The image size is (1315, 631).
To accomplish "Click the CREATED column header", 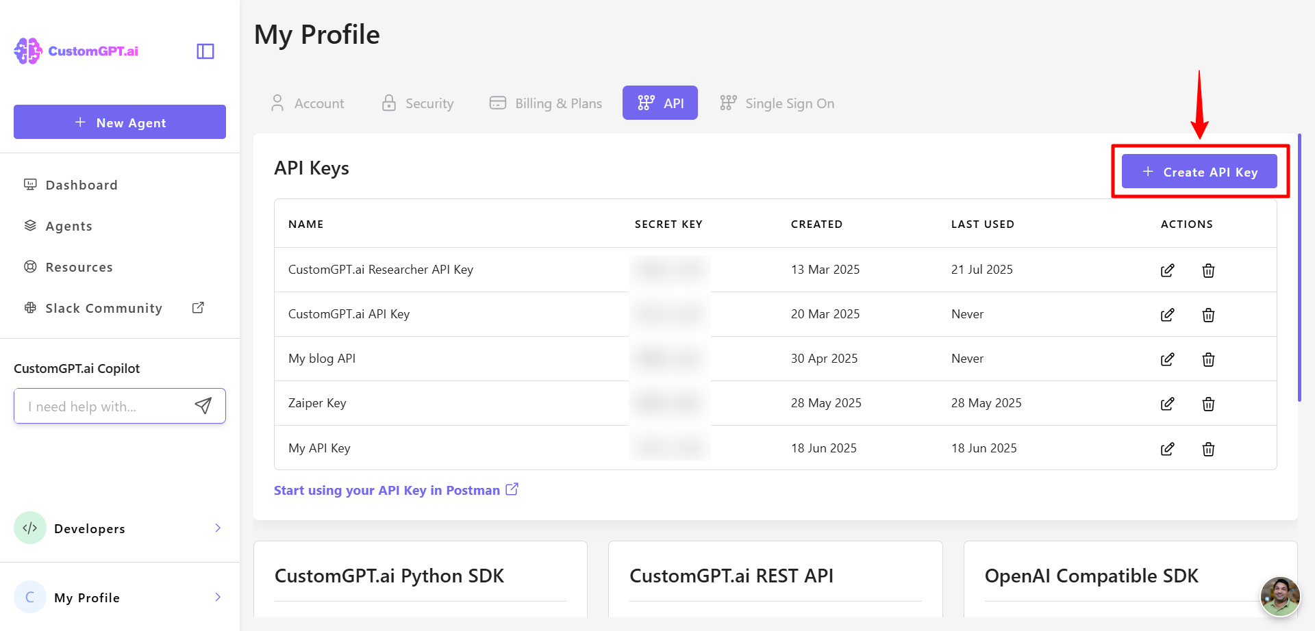I will click(816, 224).
